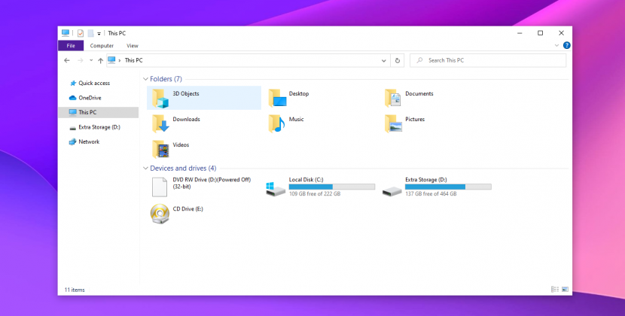Click the Properties quick access toolbar icon

click(81, 33)
